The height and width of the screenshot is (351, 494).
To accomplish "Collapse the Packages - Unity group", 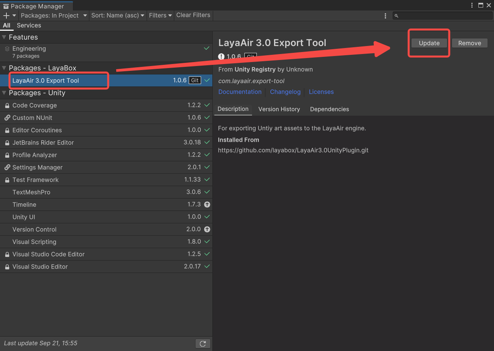I will [x=4, y=93].
